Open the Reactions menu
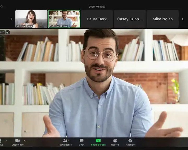The height and width of the screenshot is (150, 188). coord(130,142)
